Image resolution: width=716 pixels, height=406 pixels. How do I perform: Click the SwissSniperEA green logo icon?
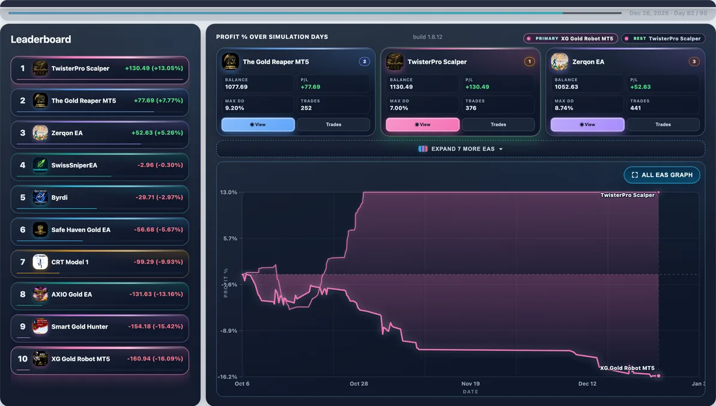(40, 165)
